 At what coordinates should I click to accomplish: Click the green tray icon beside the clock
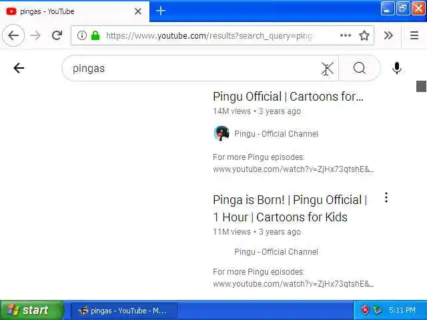378,310
